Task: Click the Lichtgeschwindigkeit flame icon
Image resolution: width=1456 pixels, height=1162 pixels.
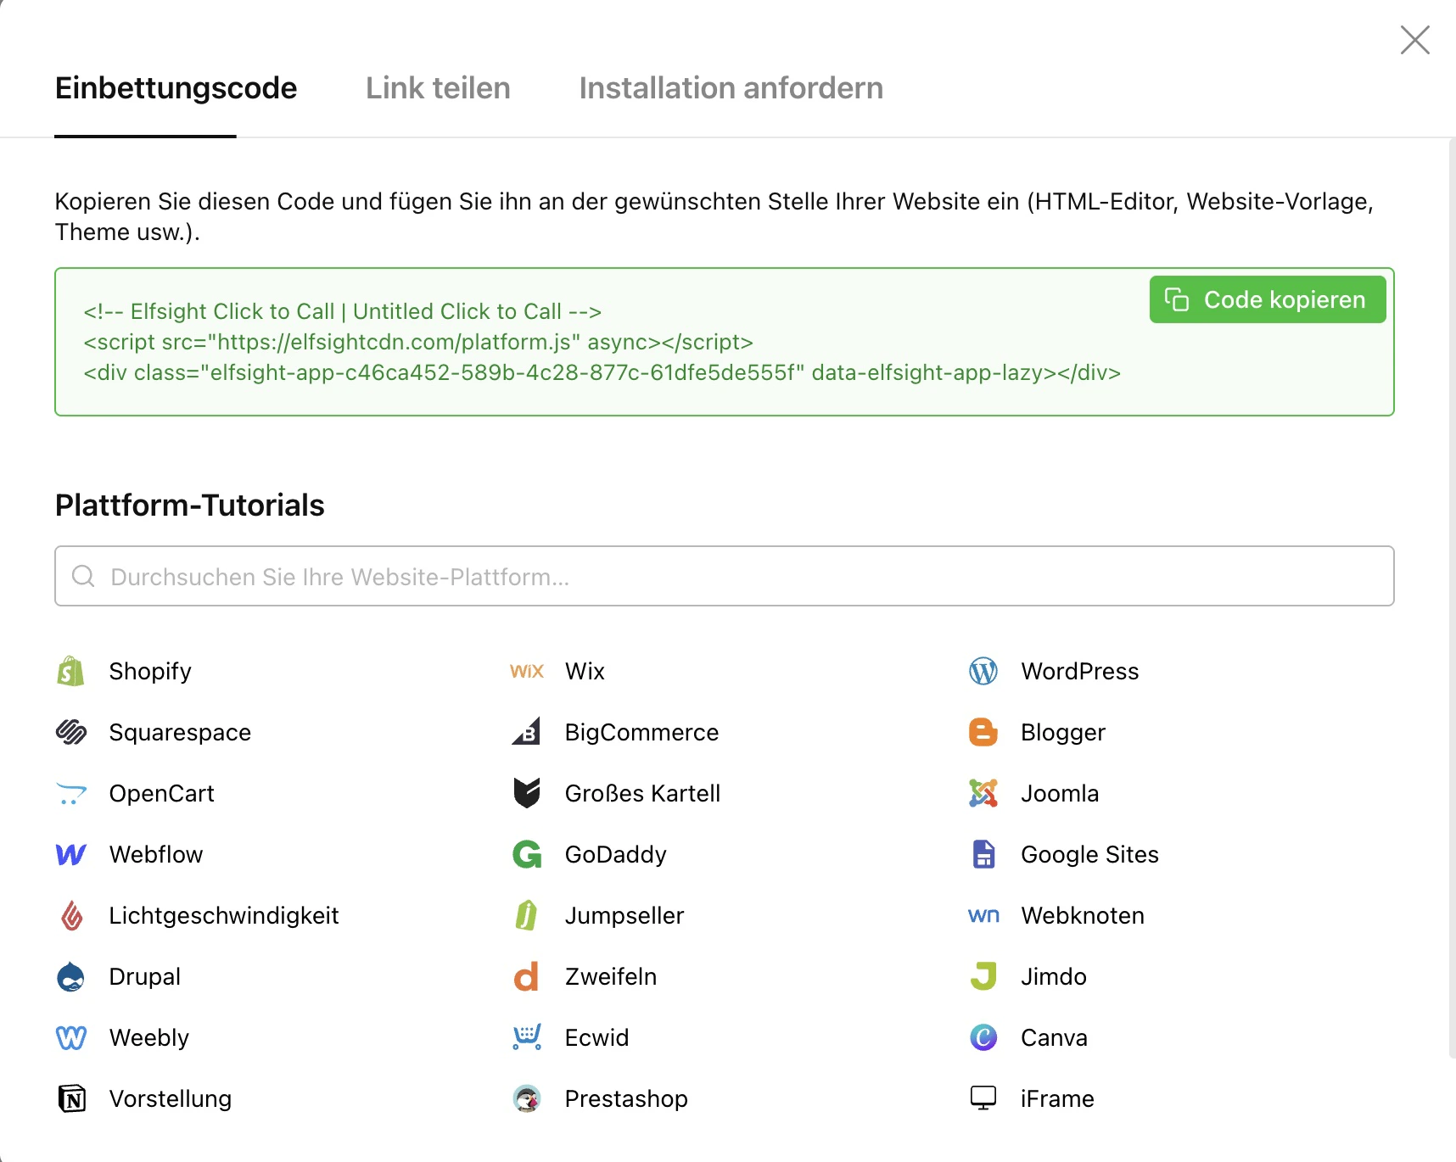Action: pyautogui.click(x=72, y=915)
